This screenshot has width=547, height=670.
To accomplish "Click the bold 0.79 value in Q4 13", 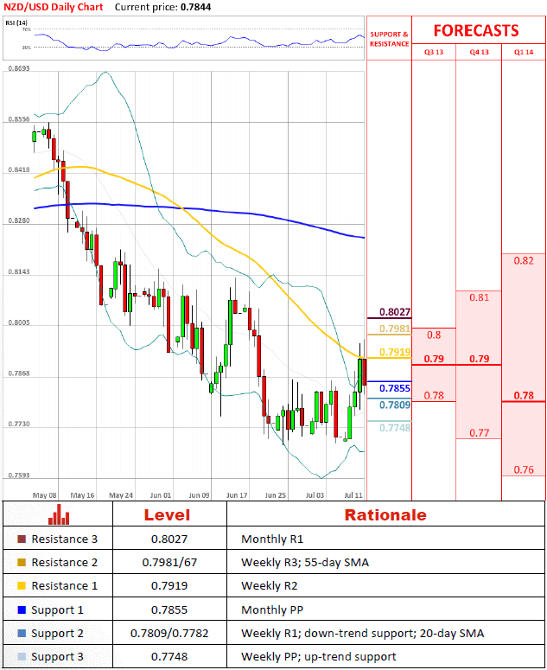I will click(479, 359).
